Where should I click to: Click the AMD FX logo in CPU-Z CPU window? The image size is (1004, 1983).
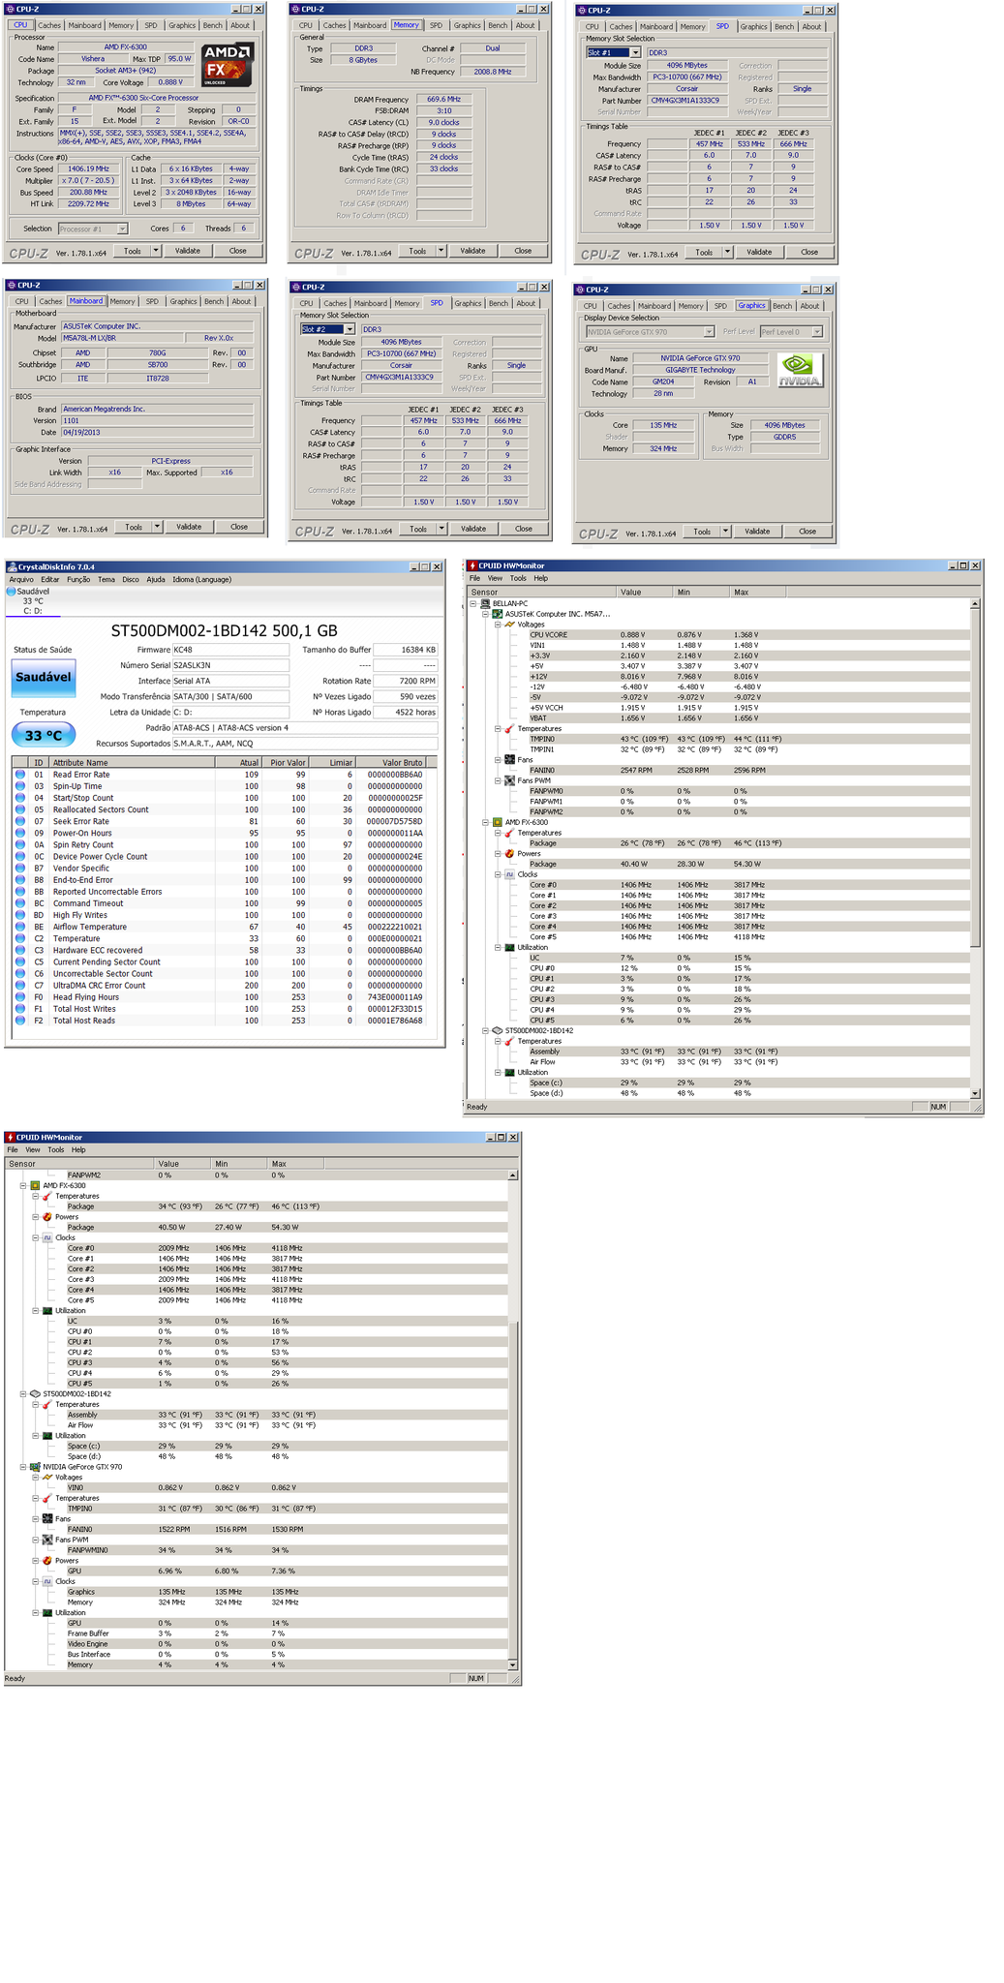pyautogui.click(x=228, y=65)
